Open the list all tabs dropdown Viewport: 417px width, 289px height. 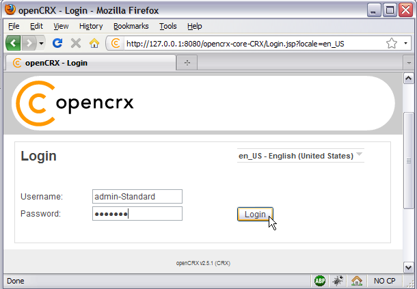pos(409,63)
